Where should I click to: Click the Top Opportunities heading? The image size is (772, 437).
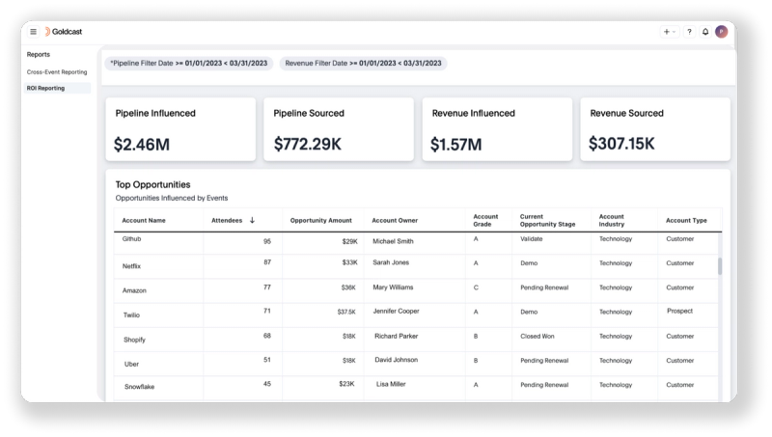point(152,184)
